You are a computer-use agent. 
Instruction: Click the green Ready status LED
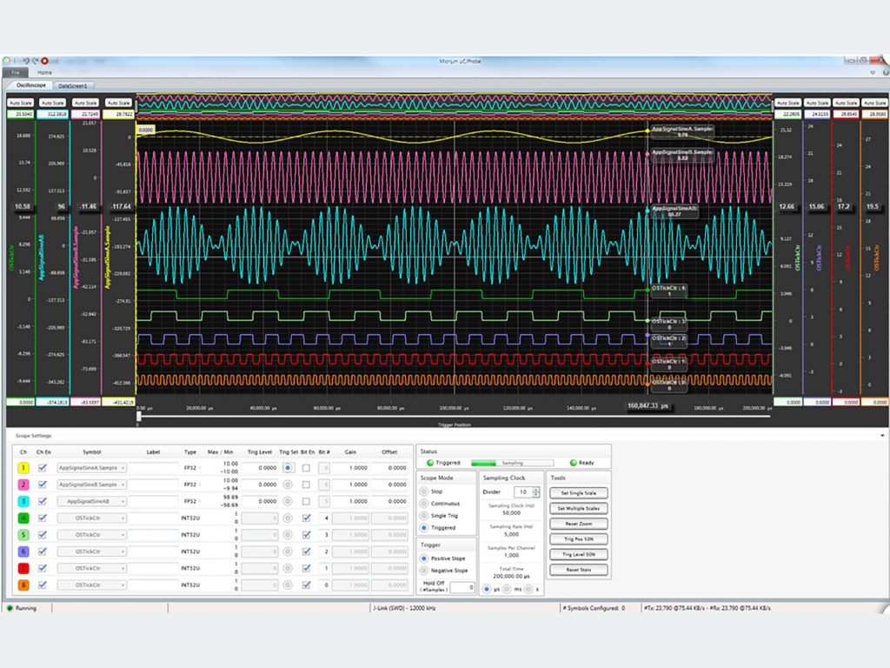(574, 463)
